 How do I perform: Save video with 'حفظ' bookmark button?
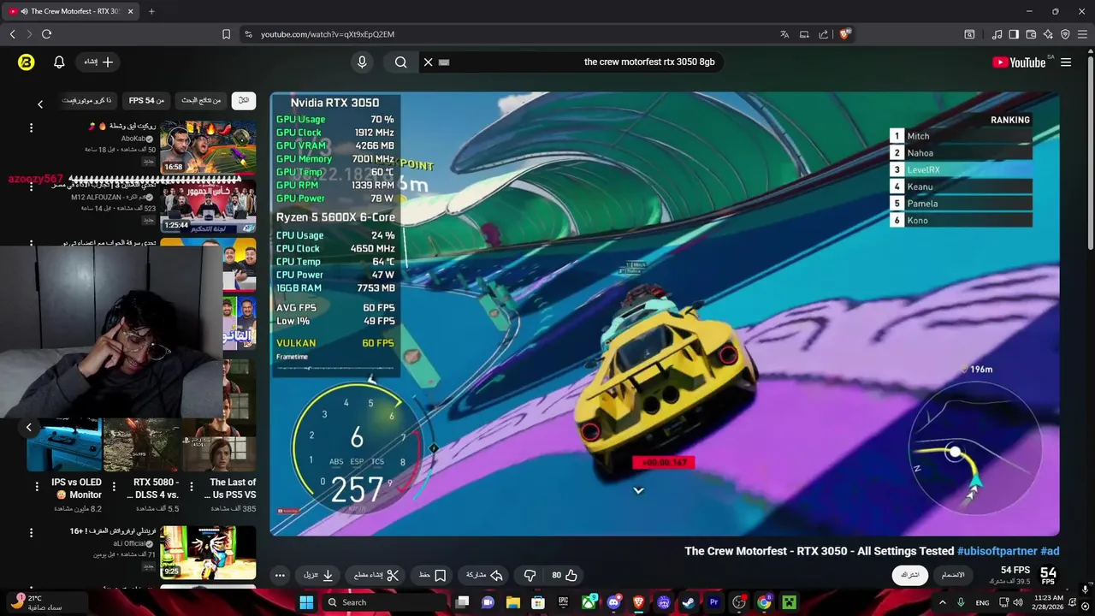click(433, 575)
